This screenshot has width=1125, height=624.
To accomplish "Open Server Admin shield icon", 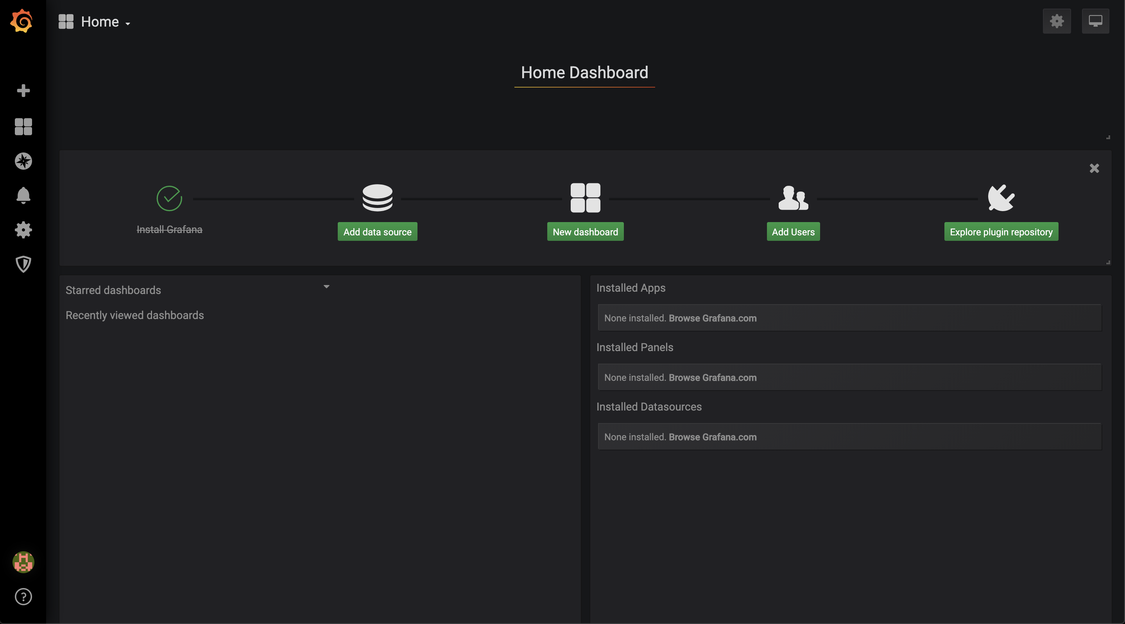I will click(x=23, y=264).
